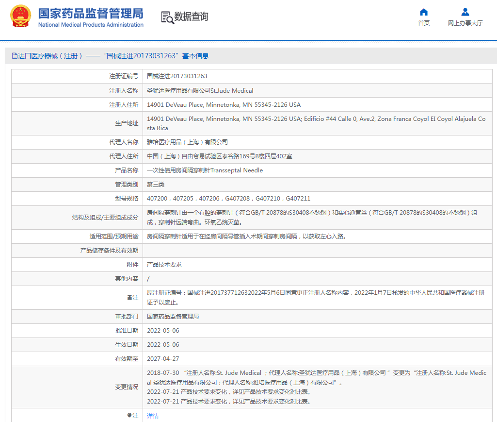
Task: Click the house icon for 首页
Action: click(x=424, y=12)
